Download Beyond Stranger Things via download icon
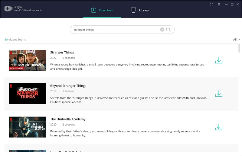 tap(219, 94)
